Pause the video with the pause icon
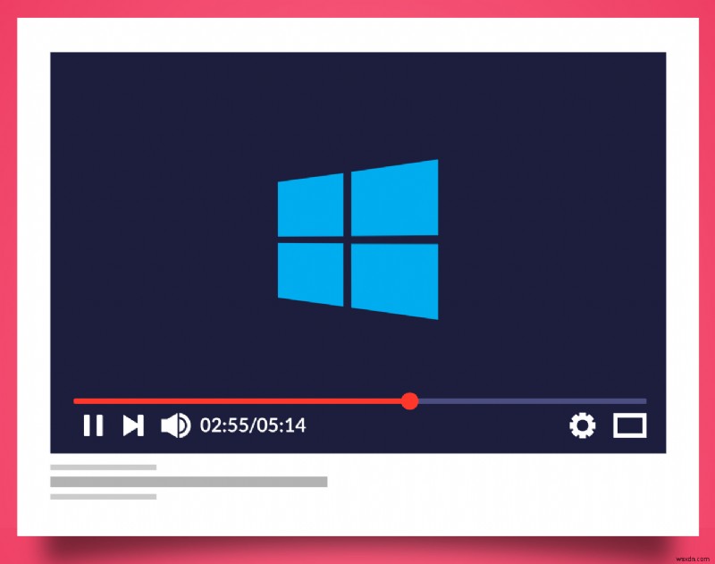Screen dimensions: 715x564 coord(94,425)
